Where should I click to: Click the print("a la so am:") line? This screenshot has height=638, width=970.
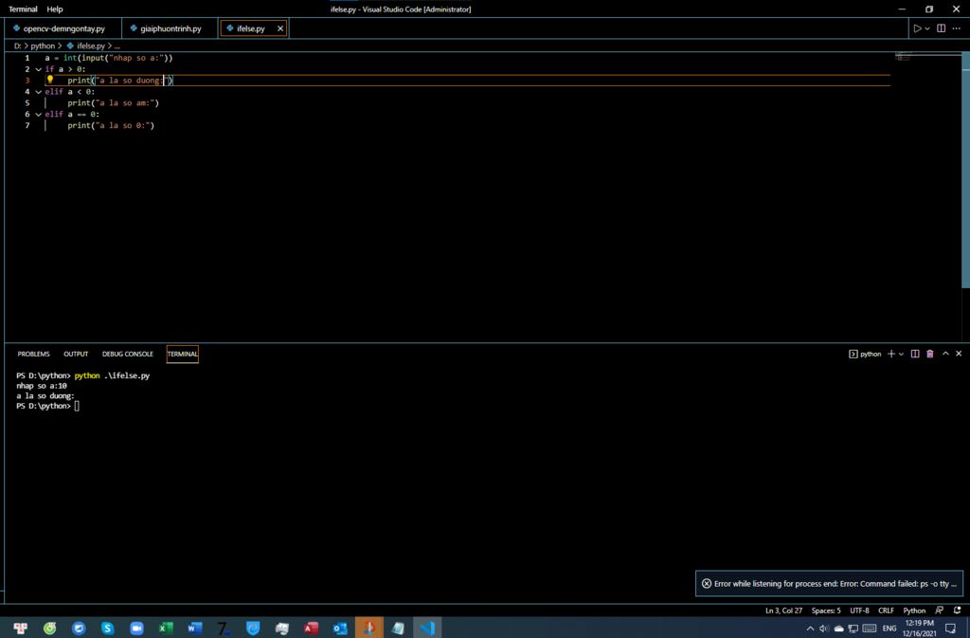click(x=114, y=102)
